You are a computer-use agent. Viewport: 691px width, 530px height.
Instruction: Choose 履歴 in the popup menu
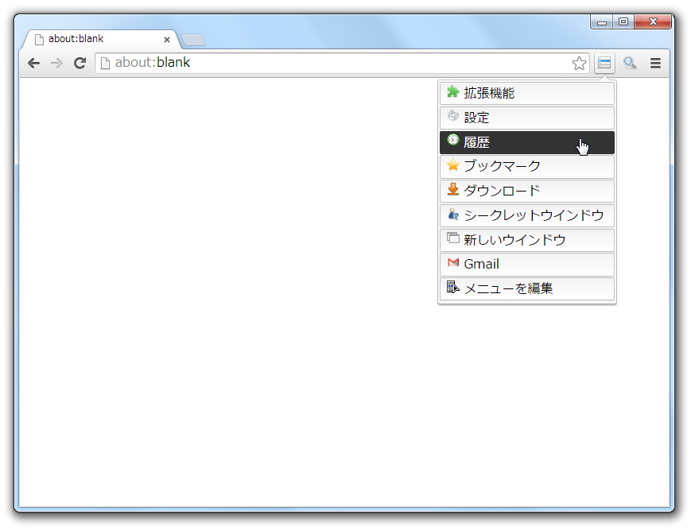[527, 142]
